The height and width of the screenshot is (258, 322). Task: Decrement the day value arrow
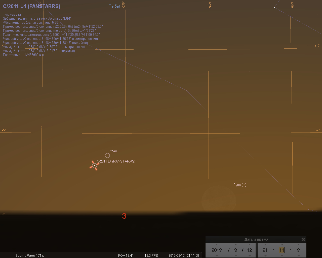tap(250, 256)
